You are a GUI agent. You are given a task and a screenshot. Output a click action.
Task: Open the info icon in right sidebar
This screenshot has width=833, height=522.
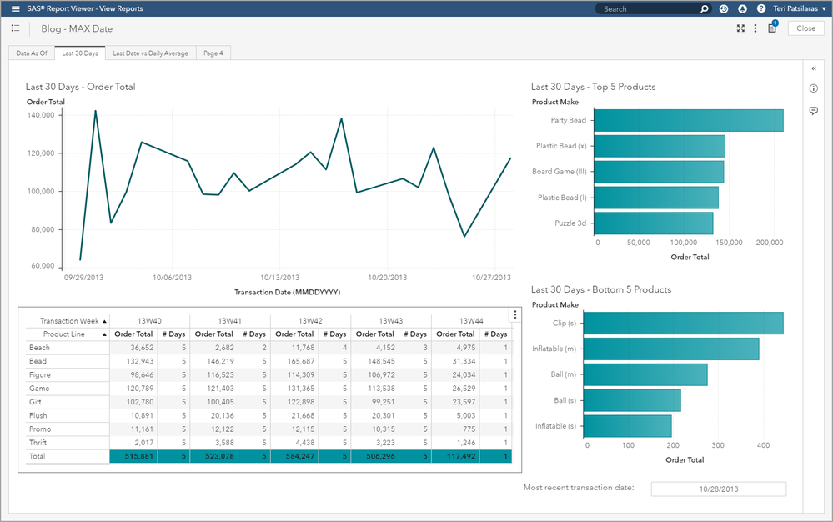click(814, 88)
